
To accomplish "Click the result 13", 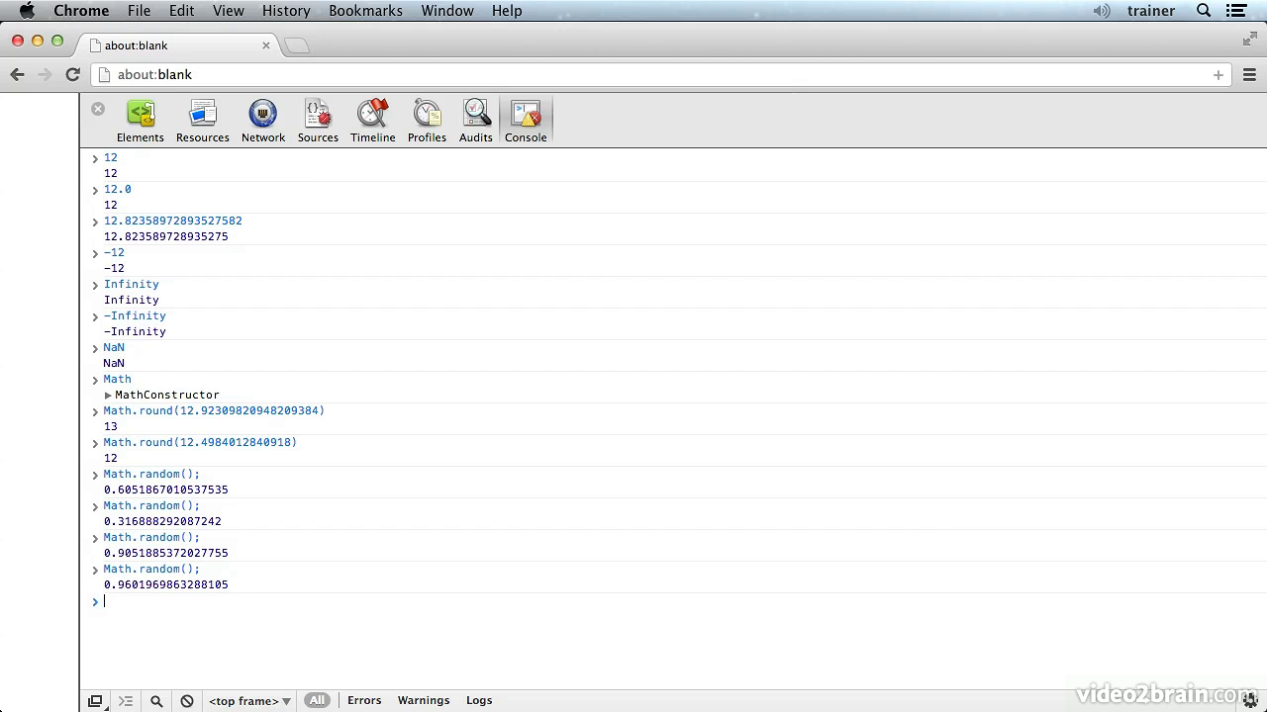I will pyautogui.click(x=111, y=426).
